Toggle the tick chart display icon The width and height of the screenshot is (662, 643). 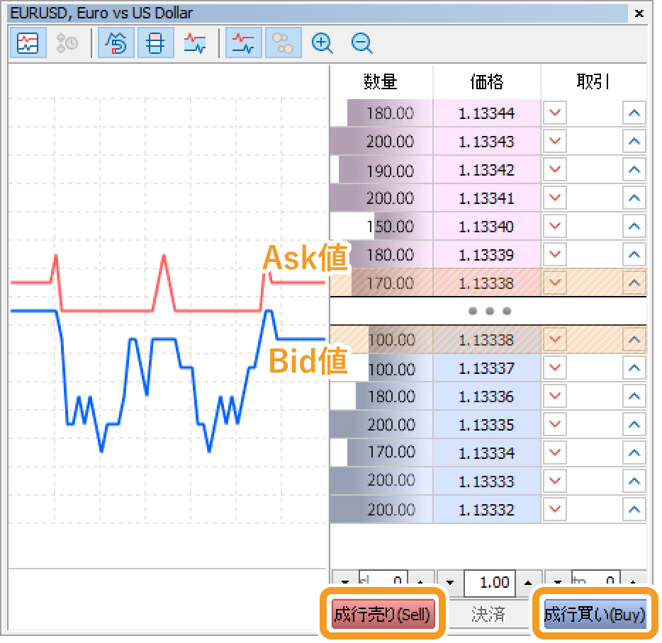tap(28, 42)
